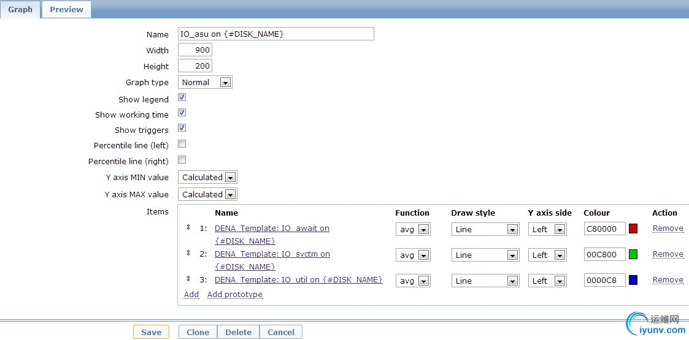
Task: Toggle the Show legend checkbox
Action: 182,97
